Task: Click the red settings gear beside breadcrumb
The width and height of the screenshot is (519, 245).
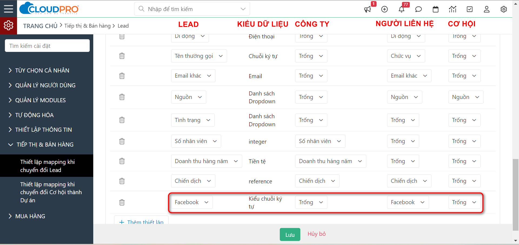Action: (x=8, y=25)
